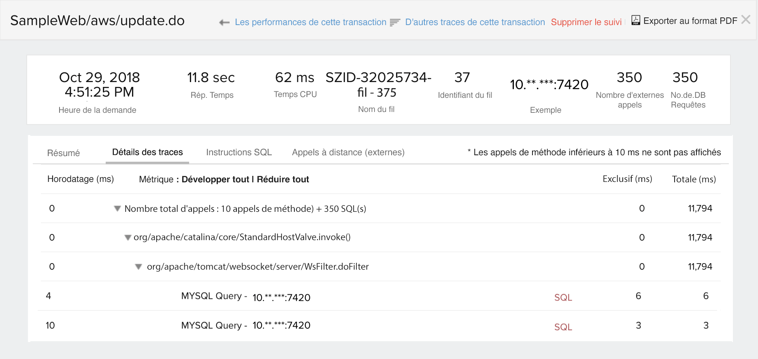The image size is (758, 359).
Task: Open the 'Instructions SQL' tab
Action: [239, 152]
